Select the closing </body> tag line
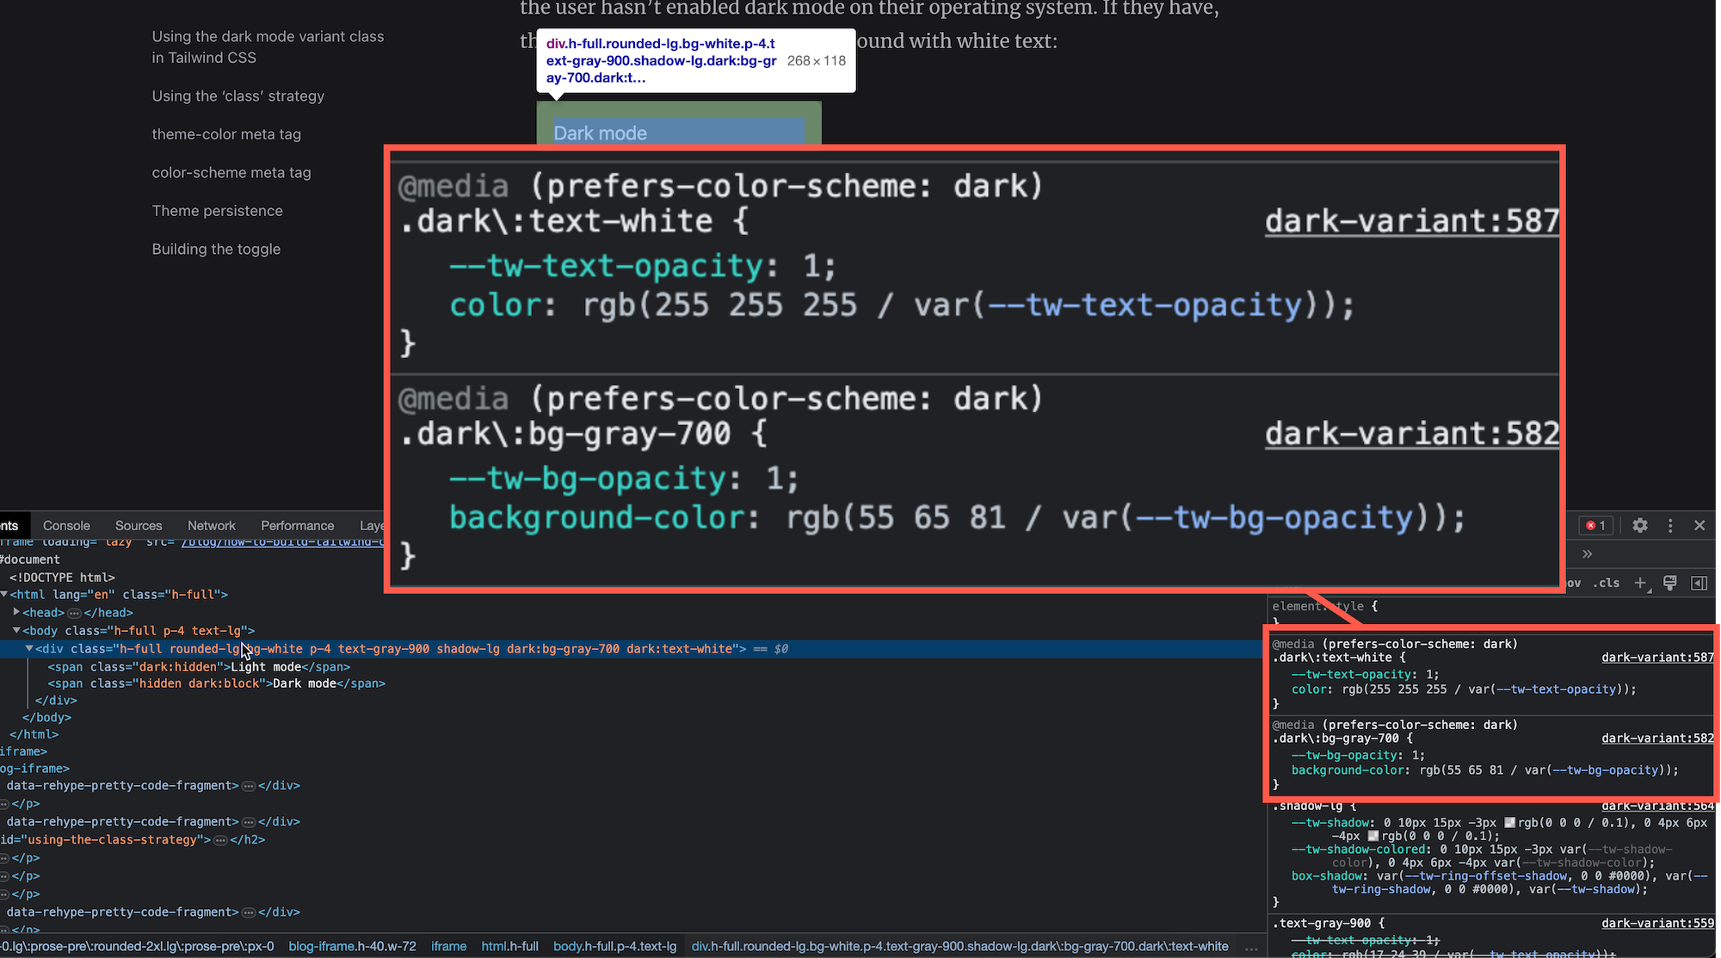The image size is (1721, 958). coord(46,717)
